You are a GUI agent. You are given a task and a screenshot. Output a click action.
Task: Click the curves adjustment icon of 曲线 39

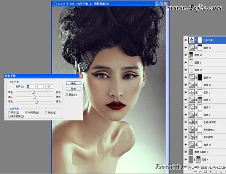(191, 145)
